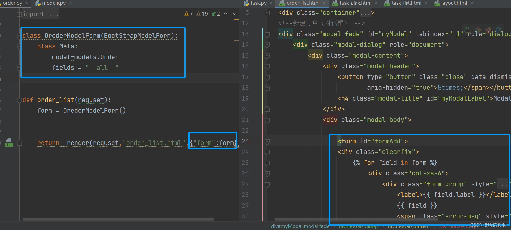
Task: Place cursor on fields = "__all__" line
Action: 85,68
